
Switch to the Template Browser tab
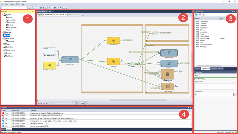tap(217, 69)
